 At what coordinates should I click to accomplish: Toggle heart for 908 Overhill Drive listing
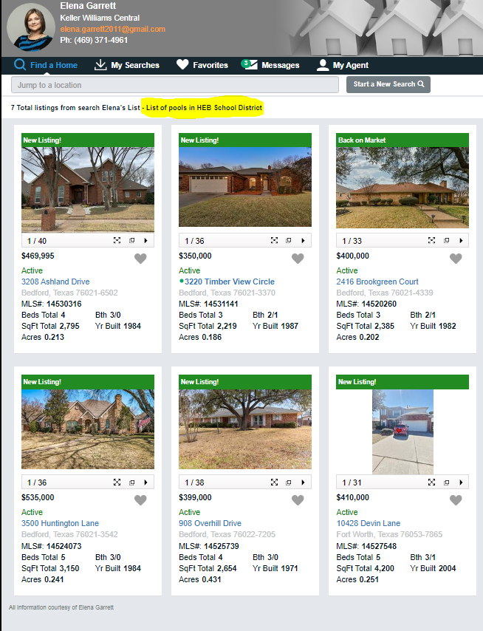(298, 499)
